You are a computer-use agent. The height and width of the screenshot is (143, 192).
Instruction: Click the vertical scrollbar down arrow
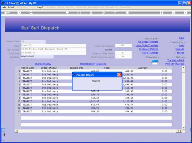(183, 128)
